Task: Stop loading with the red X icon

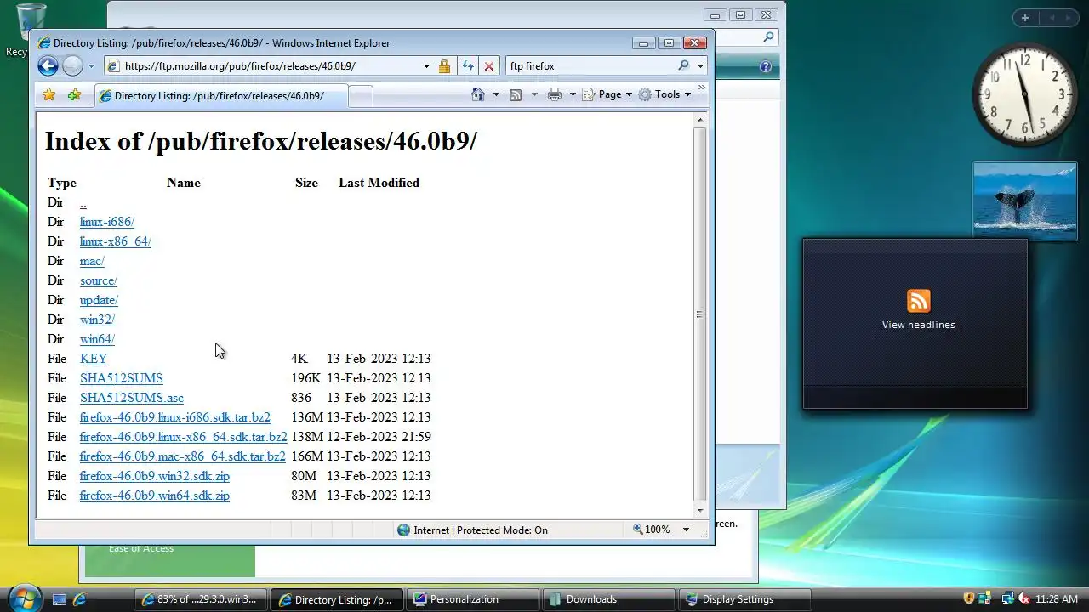Action: click(489, 65)
